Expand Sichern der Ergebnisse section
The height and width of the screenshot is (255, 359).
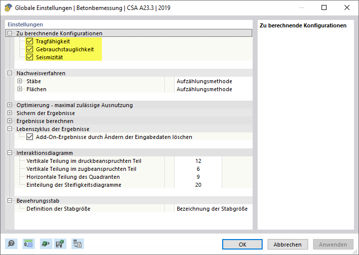(9, 113)
